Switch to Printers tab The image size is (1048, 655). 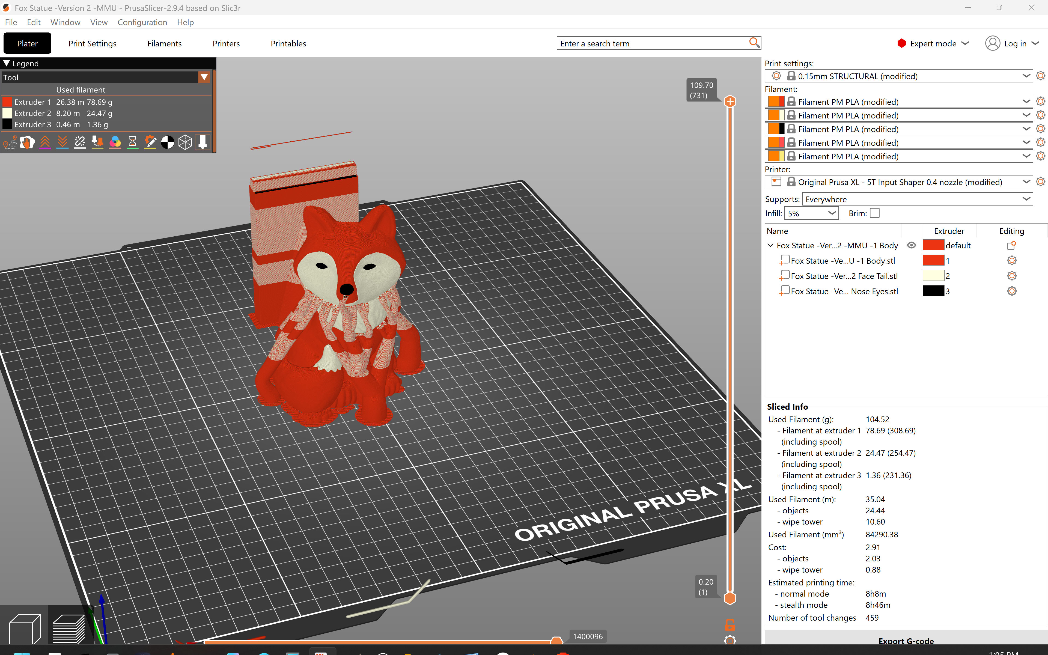pyautogui.click(x=226, y=43)
